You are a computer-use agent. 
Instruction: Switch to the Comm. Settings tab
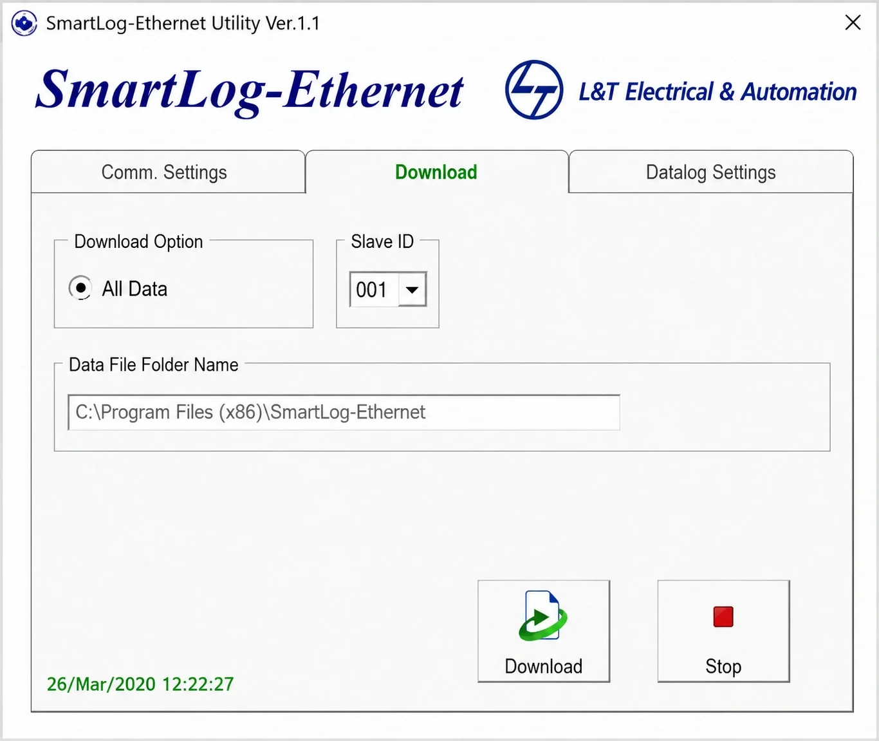[168, 172]
